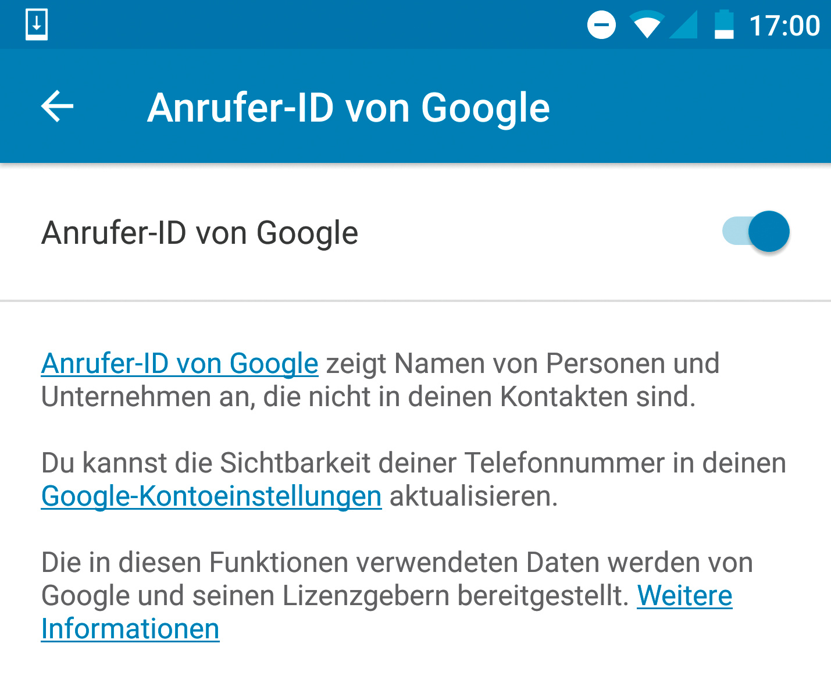The image size is (831, 693).
Task: Tap the Anrufer-ID von Google toolbar title
Action: [348, 108]
